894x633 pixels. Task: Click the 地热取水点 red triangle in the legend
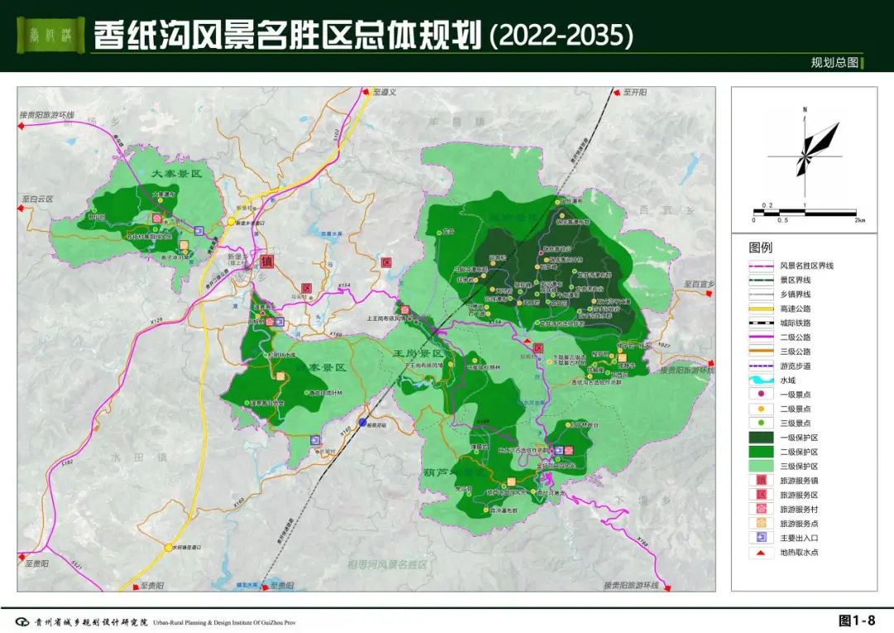click(x=761, y=552)
